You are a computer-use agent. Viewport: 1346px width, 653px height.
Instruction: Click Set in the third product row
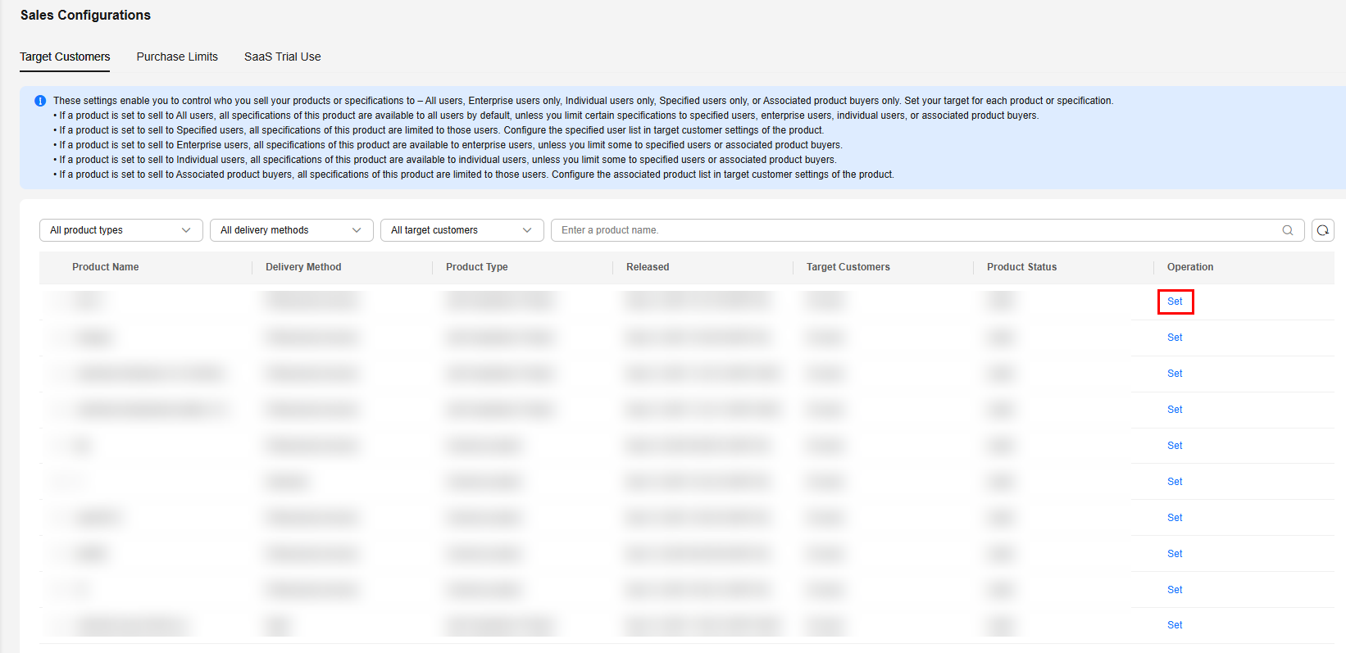point(1175,374)
